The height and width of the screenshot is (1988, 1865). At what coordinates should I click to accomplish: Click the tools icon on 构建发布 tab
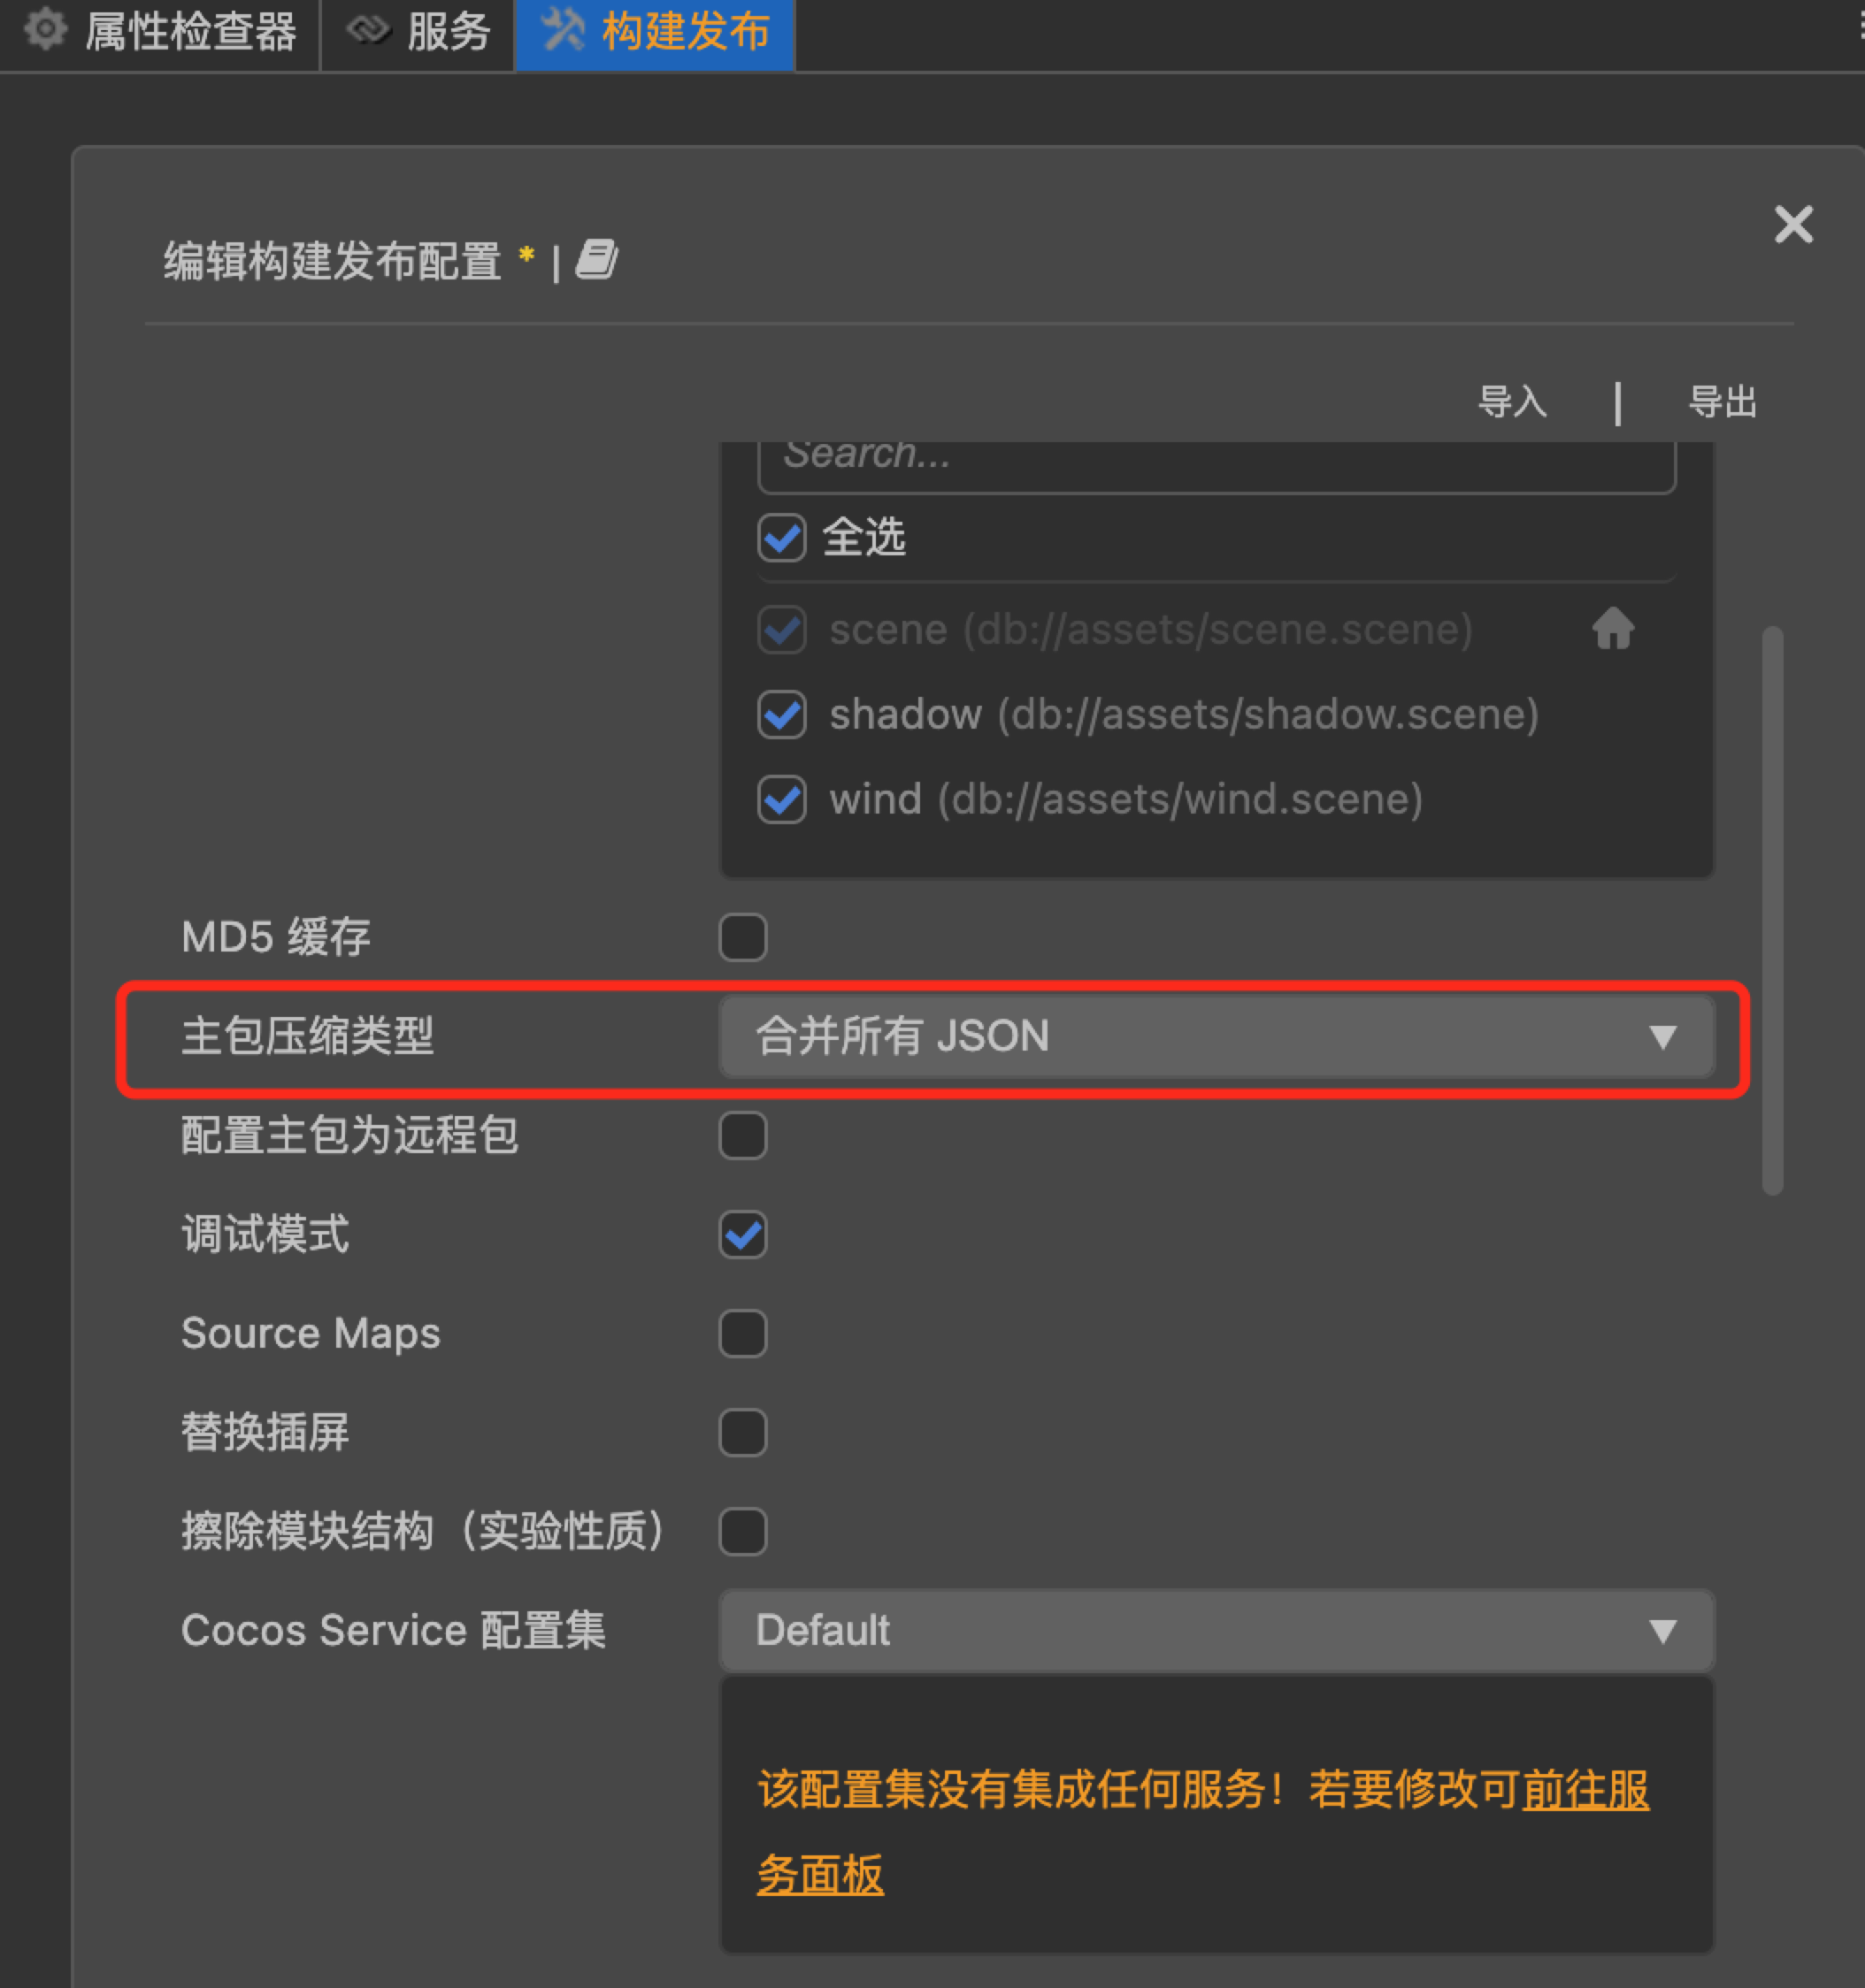click(563, 30)
